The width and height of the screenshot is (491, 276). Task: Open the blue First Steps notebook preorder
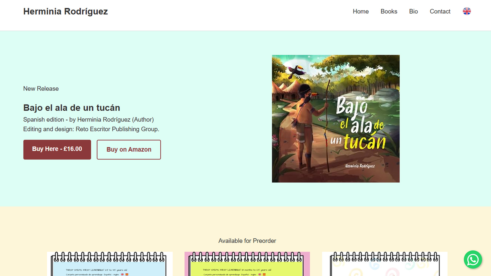coord(110,264)
